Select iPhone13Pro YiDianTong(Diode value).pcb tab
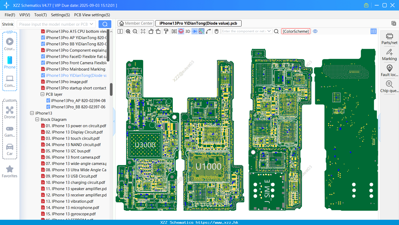The image size is (399, 225). point(198,23)
